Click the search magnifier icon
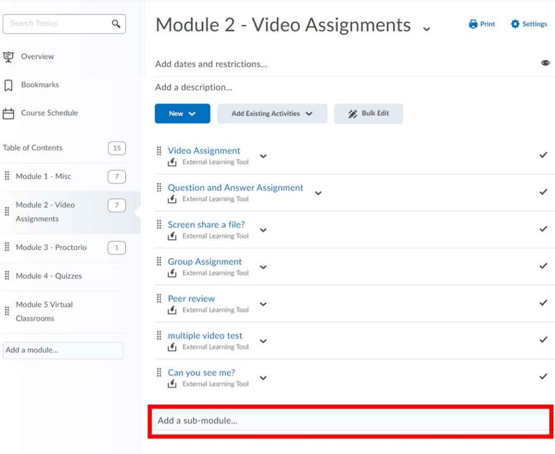 (116, 24)
